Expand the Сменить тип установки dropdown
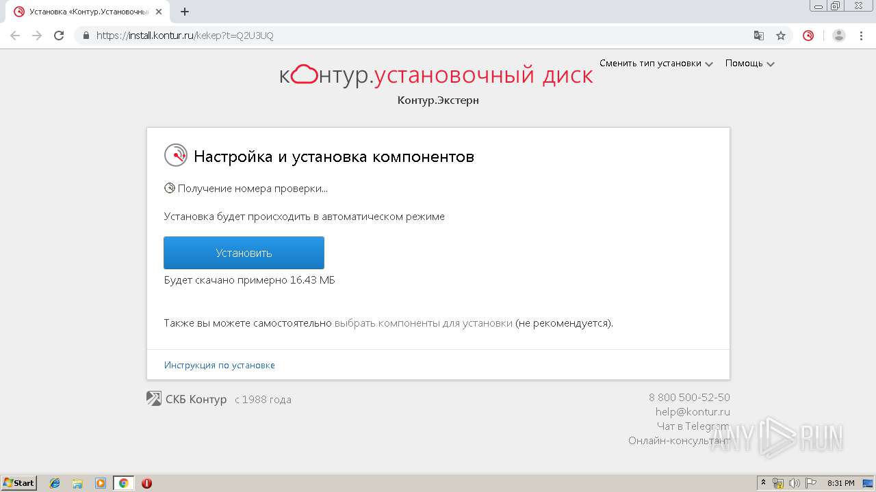876x492 pixels. [x=656, y=64]
